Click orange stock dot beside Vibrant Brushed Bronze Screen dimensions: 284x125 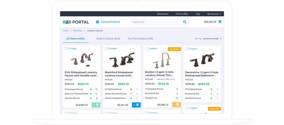pos(131,94)
